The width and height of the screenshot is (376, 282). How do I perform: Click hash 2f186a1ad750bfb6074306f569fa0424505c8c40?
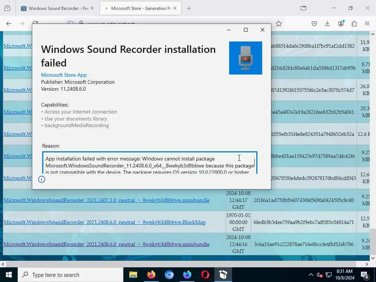point(304,200)
